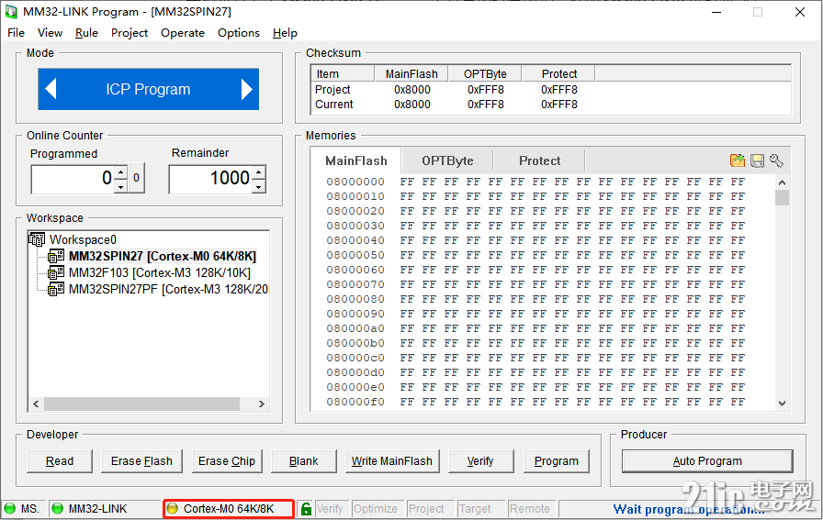Click the Item checksum column header
The image size is (823, 520).
point(343,74)
